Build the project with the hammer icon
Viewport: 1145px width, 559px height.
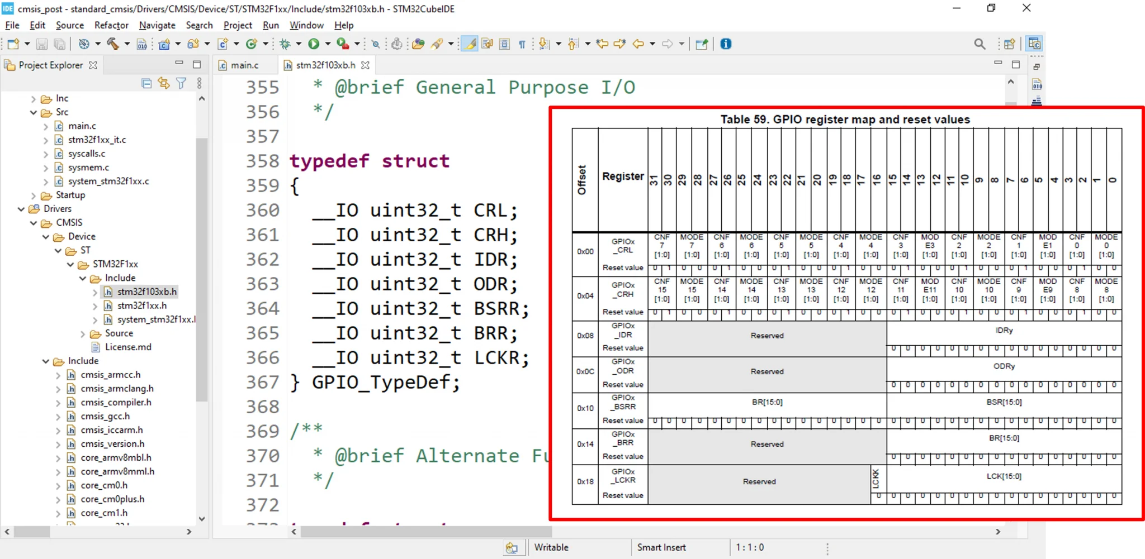[x=111, y=44]
